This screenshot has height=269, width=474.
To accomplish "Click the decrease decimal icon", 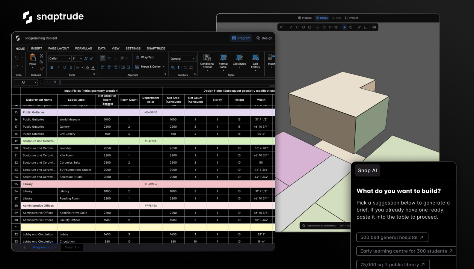I will (191, 68).
